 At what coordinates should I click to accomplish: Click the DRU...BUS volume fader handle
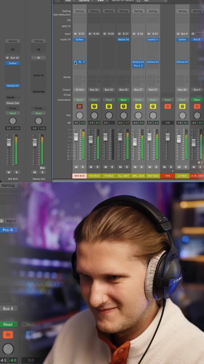(x=135, y=142)
